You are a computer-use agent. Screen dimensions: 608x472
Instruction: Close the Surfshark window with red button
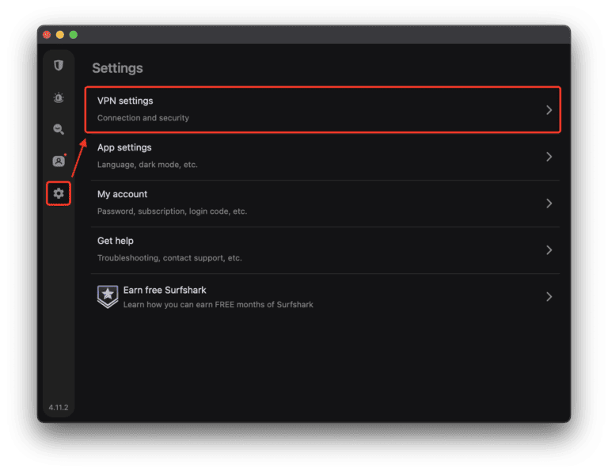tap(47, 35)
